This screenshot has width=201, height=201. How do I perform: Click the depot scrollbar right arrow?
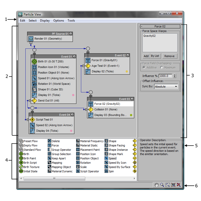pos(134,178)
